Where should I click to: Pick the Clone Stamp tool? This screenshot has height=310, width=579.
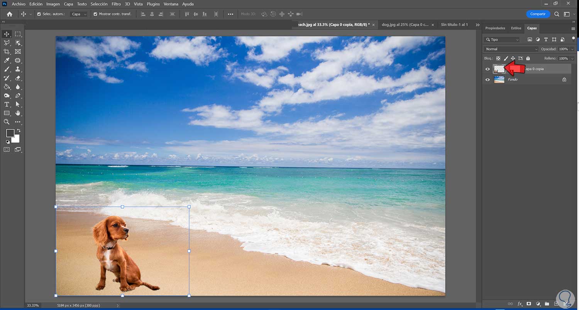coord(18,69)
